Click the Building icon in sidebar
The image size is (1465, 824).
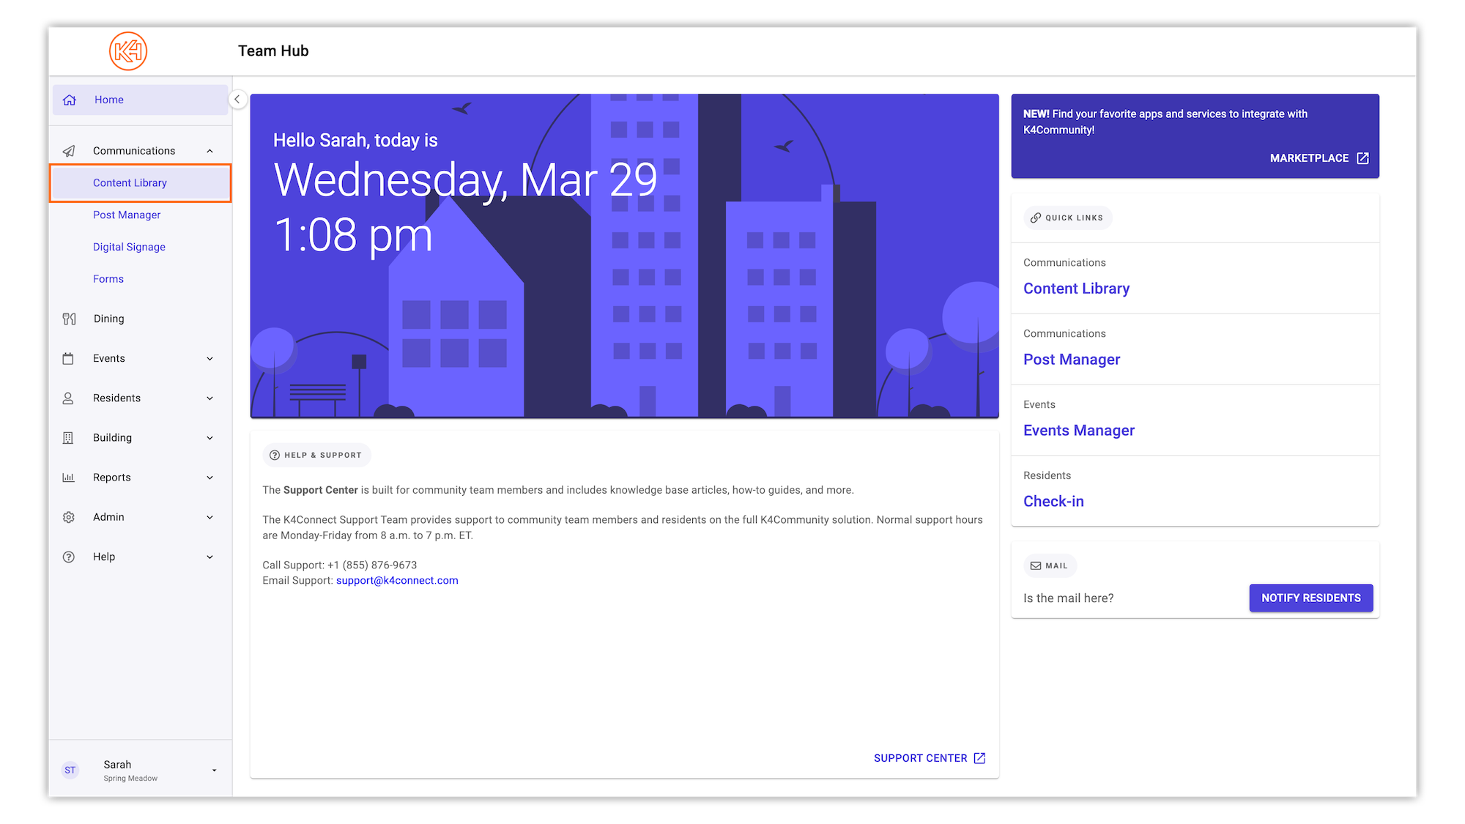[x=68, y=437]
